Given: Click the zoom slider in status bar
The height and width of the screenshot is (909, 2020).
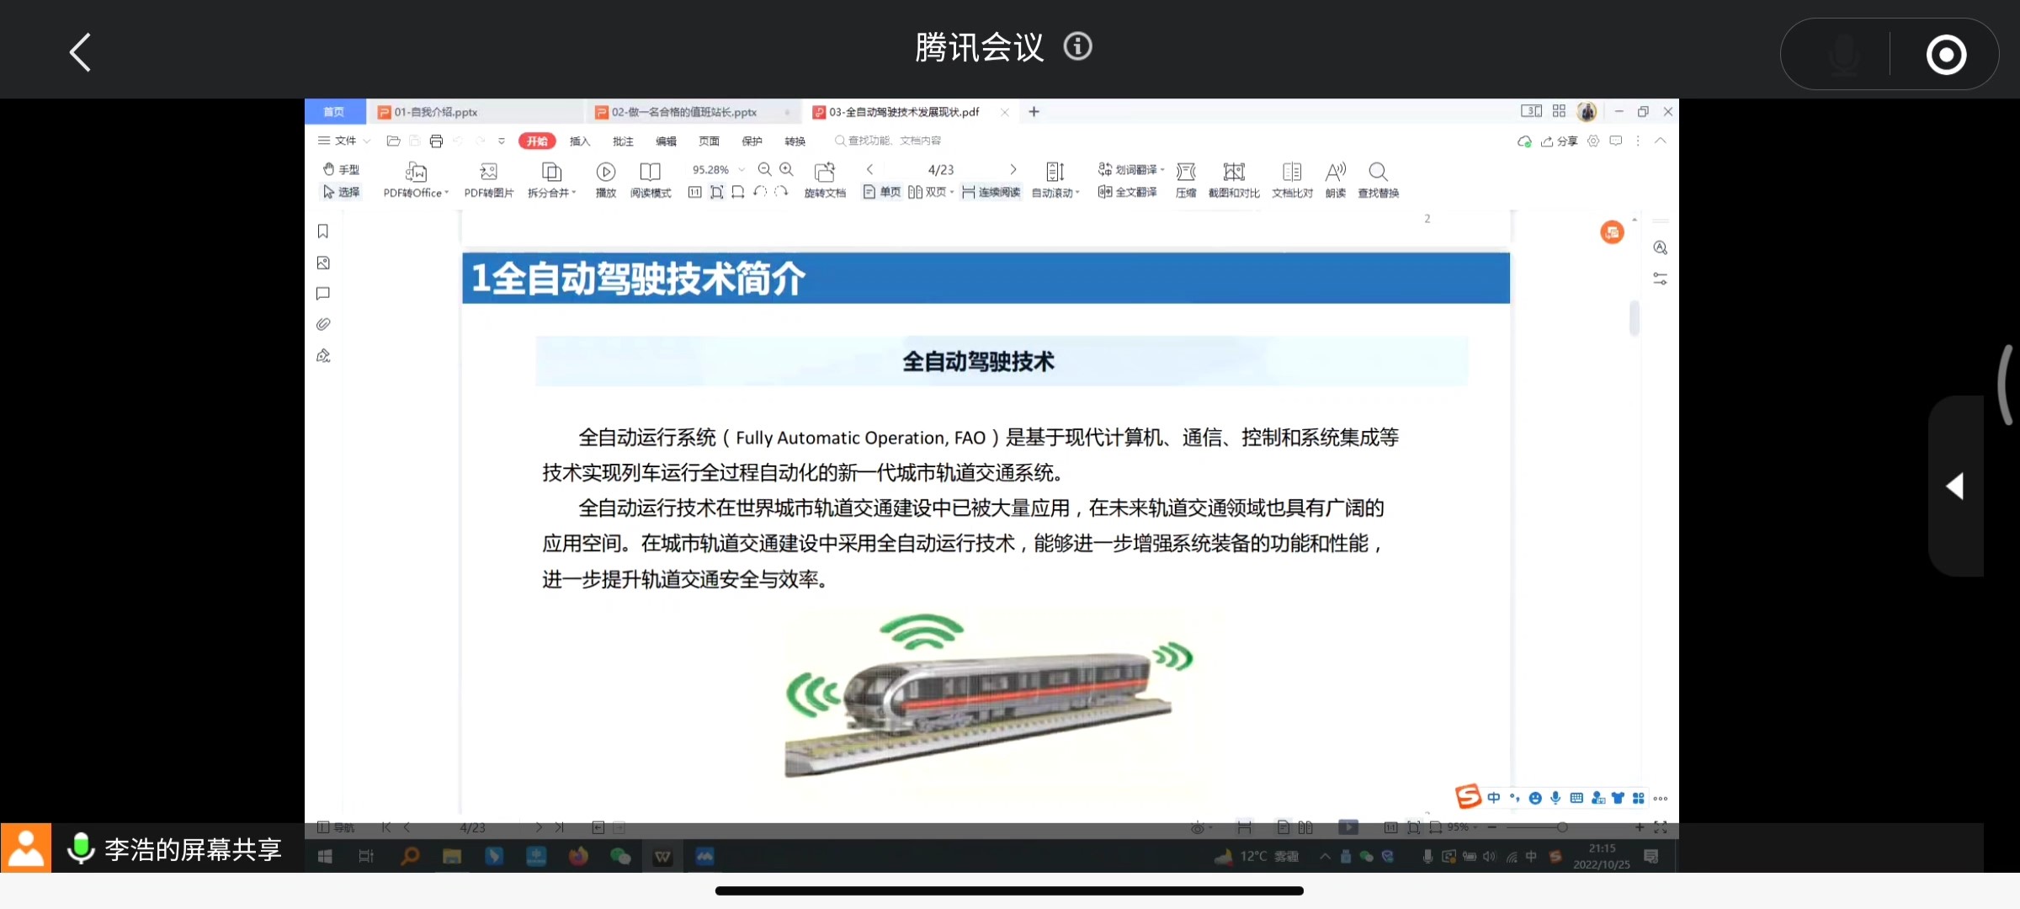Looking at the screenshot, I should 1562,827.
